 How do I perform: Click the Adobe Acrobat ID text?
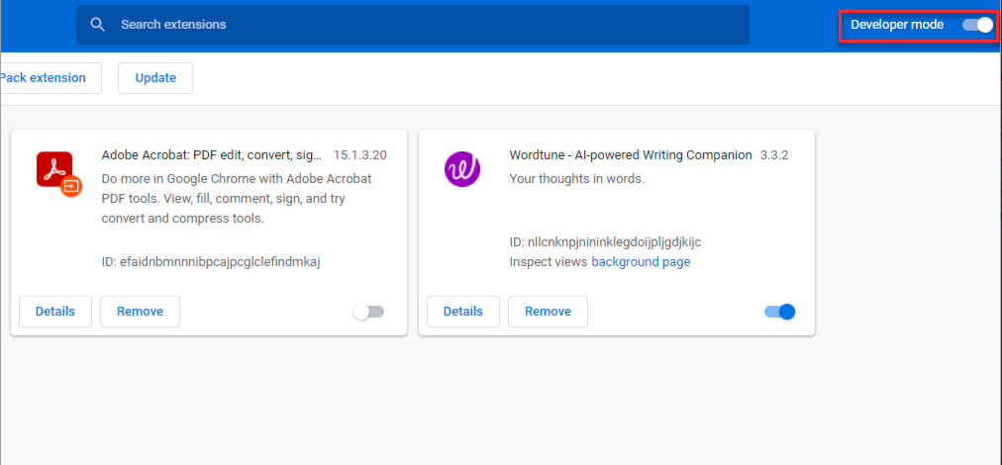pos(211,262)
